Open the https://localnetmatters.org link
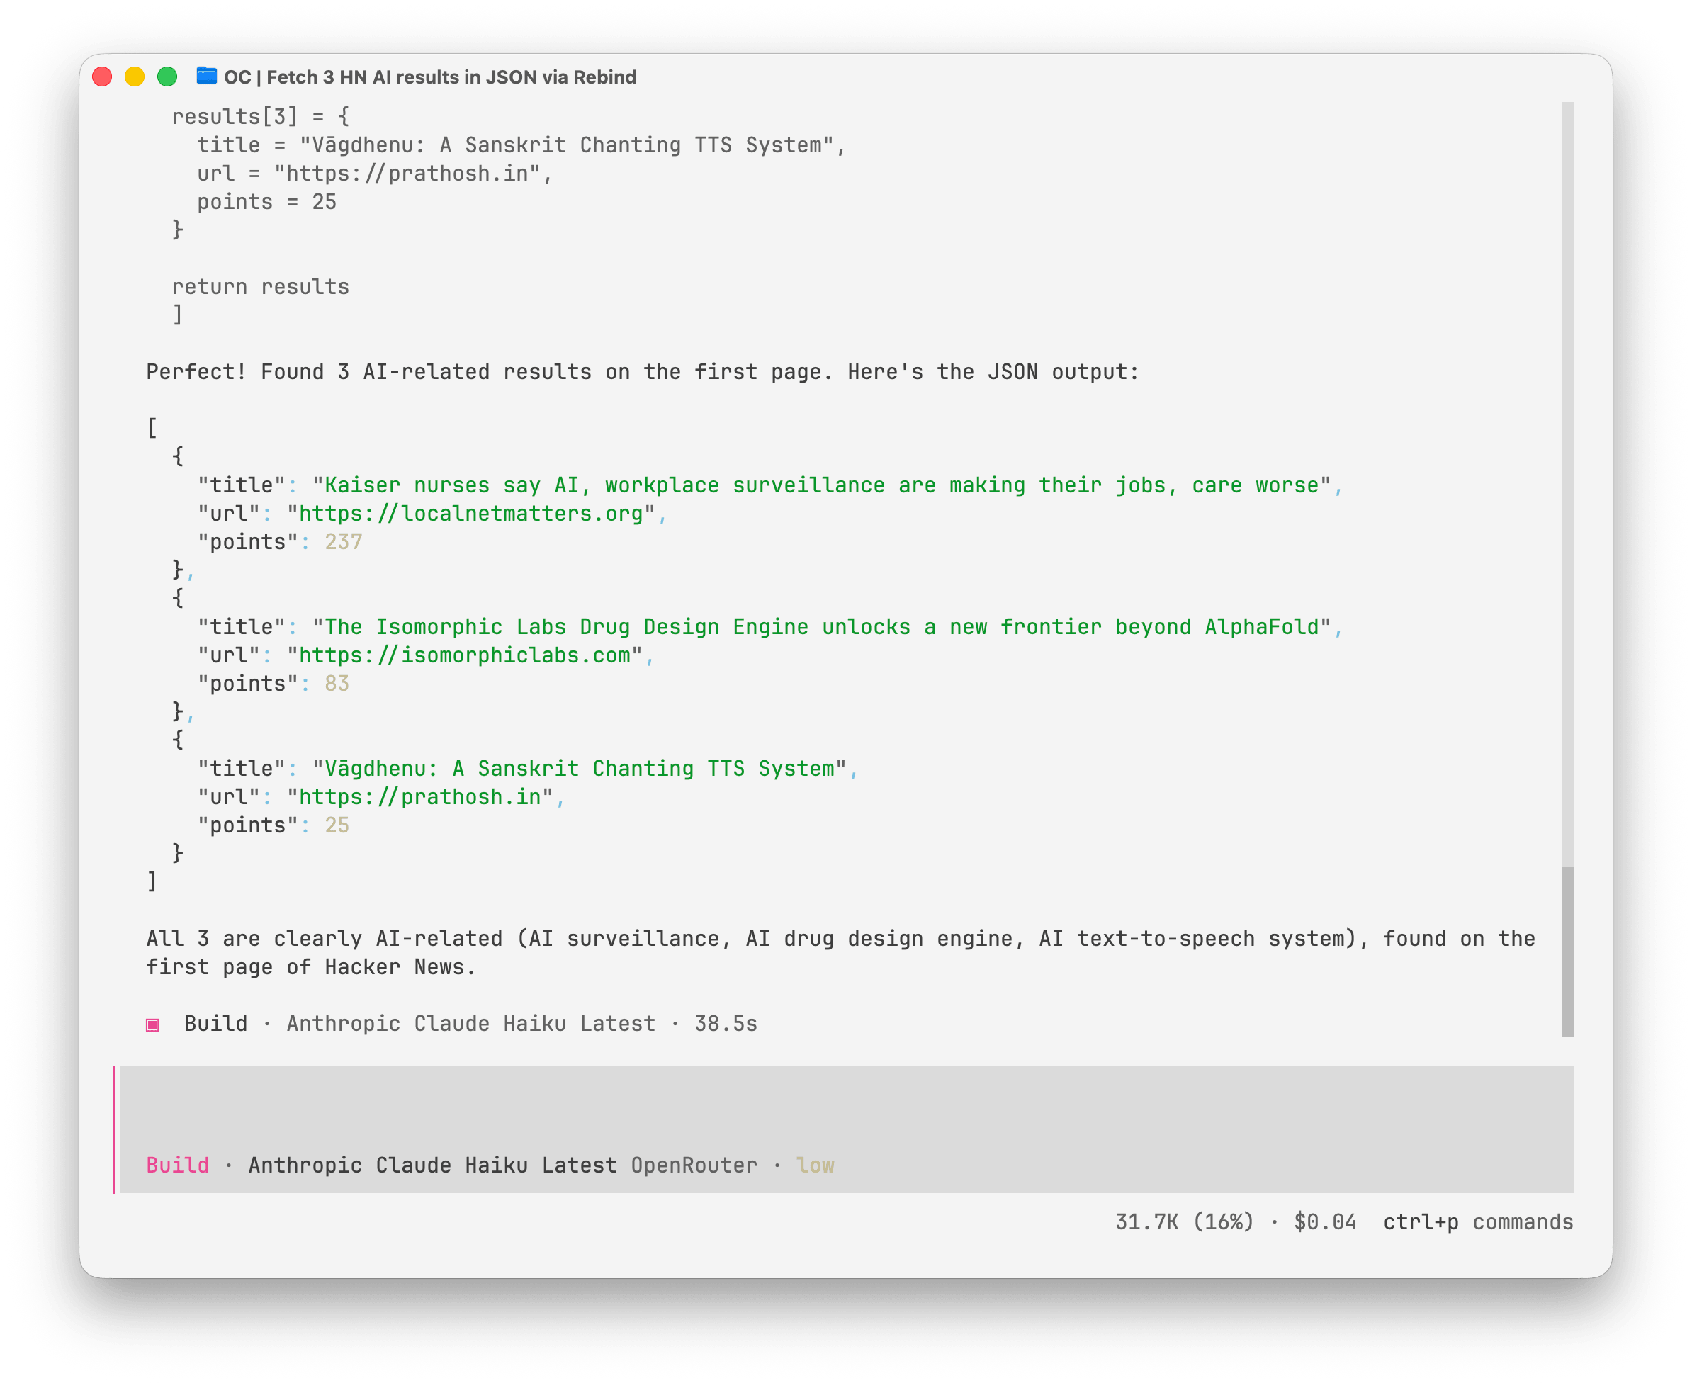 pyautogui.click(x=470, y=514)
